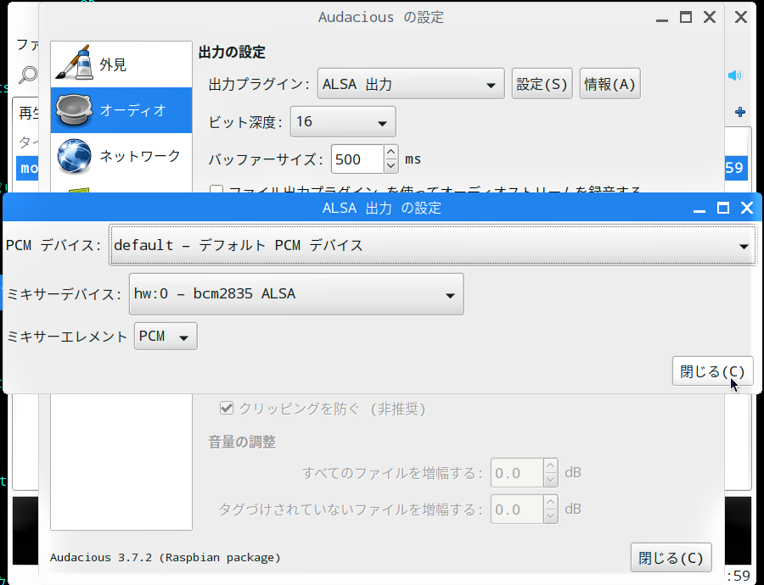Click the blue plus icon in the main Audacious window
Screen dimensions: 764x585
tap(740, 112)
